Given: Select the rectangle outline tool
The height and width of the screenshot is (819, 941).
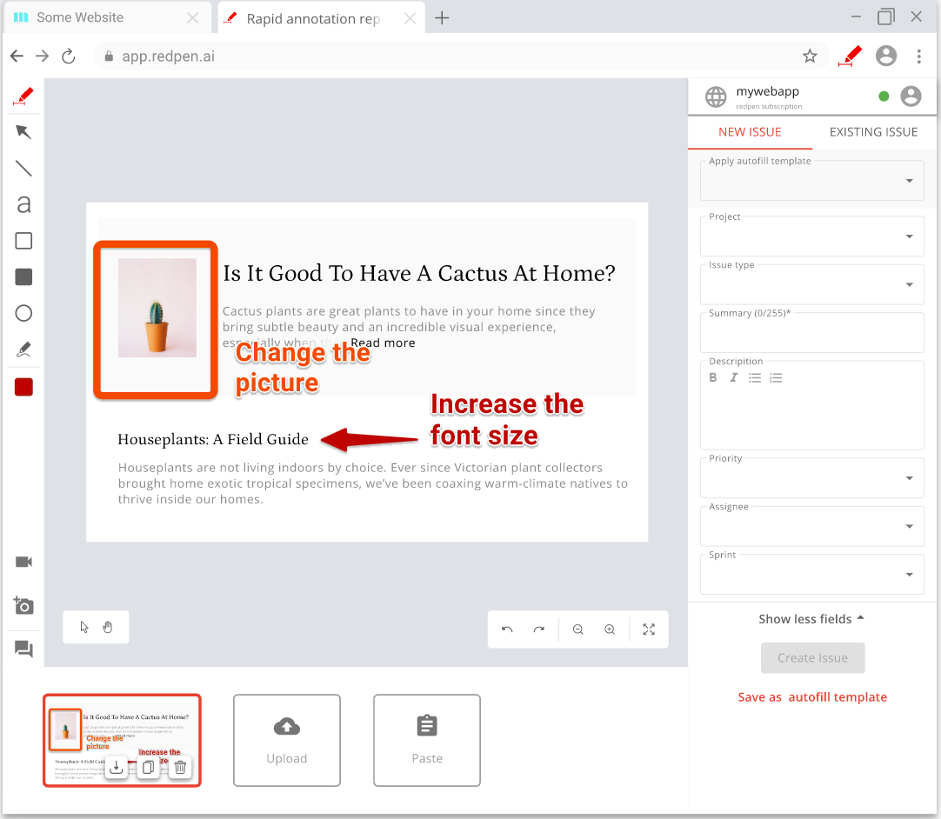Looking at the screenshot, I should [x=23, y=241].
